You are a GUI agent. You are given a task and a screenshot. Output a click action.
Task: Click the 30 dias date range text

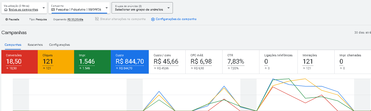click(x=363, y=32)
